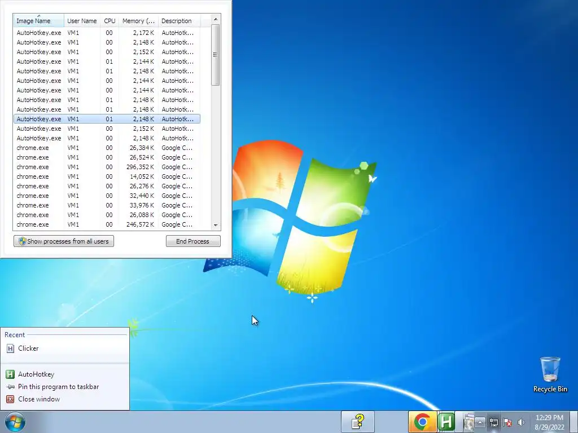
Task: Select the chrome.exe row using 296,352 K
Action: (107, 167)
